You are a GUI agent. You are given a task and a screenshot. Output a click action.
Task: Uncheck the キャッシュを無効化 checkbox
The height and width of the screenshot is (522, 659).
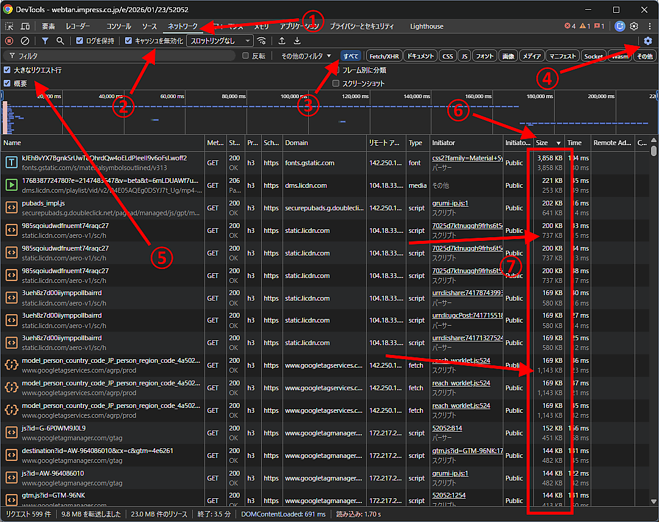(x=128, y=41)
